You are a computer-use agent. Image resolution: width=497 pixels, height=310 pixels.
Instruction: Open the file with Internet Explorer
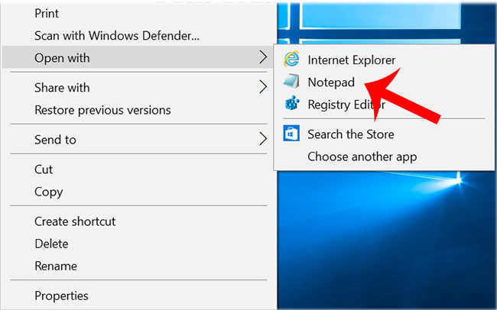(352, 60)
